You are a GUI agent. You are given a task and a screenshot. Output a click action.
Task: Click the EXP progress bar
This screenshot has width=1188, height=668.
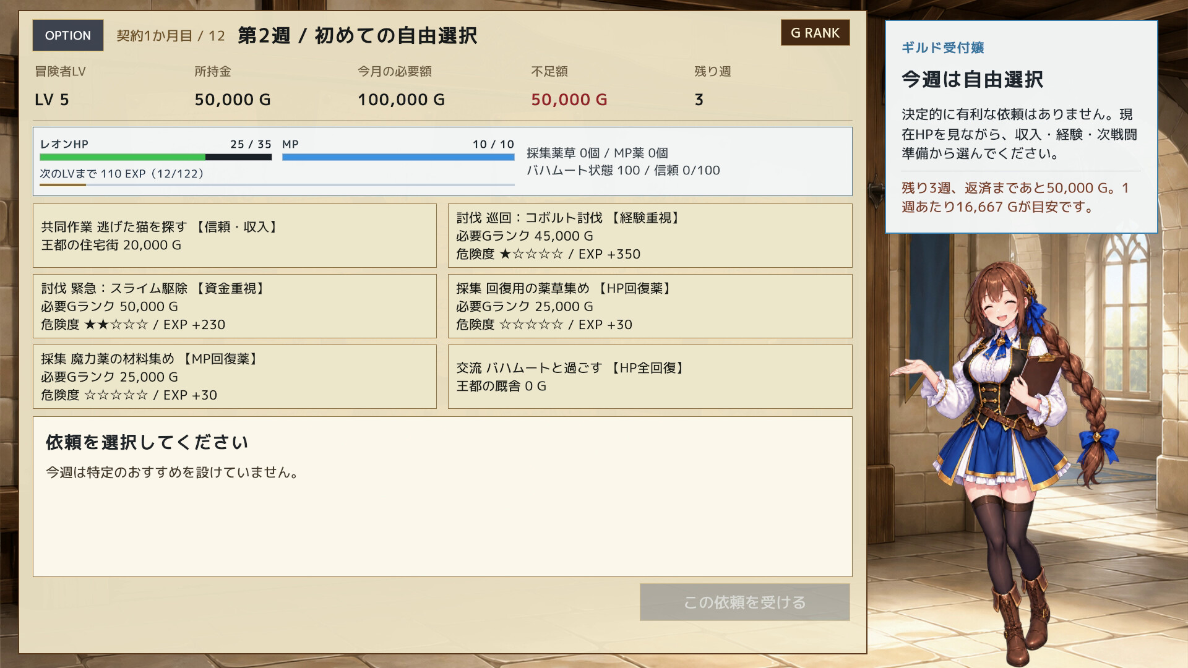[x=277, y=184]
